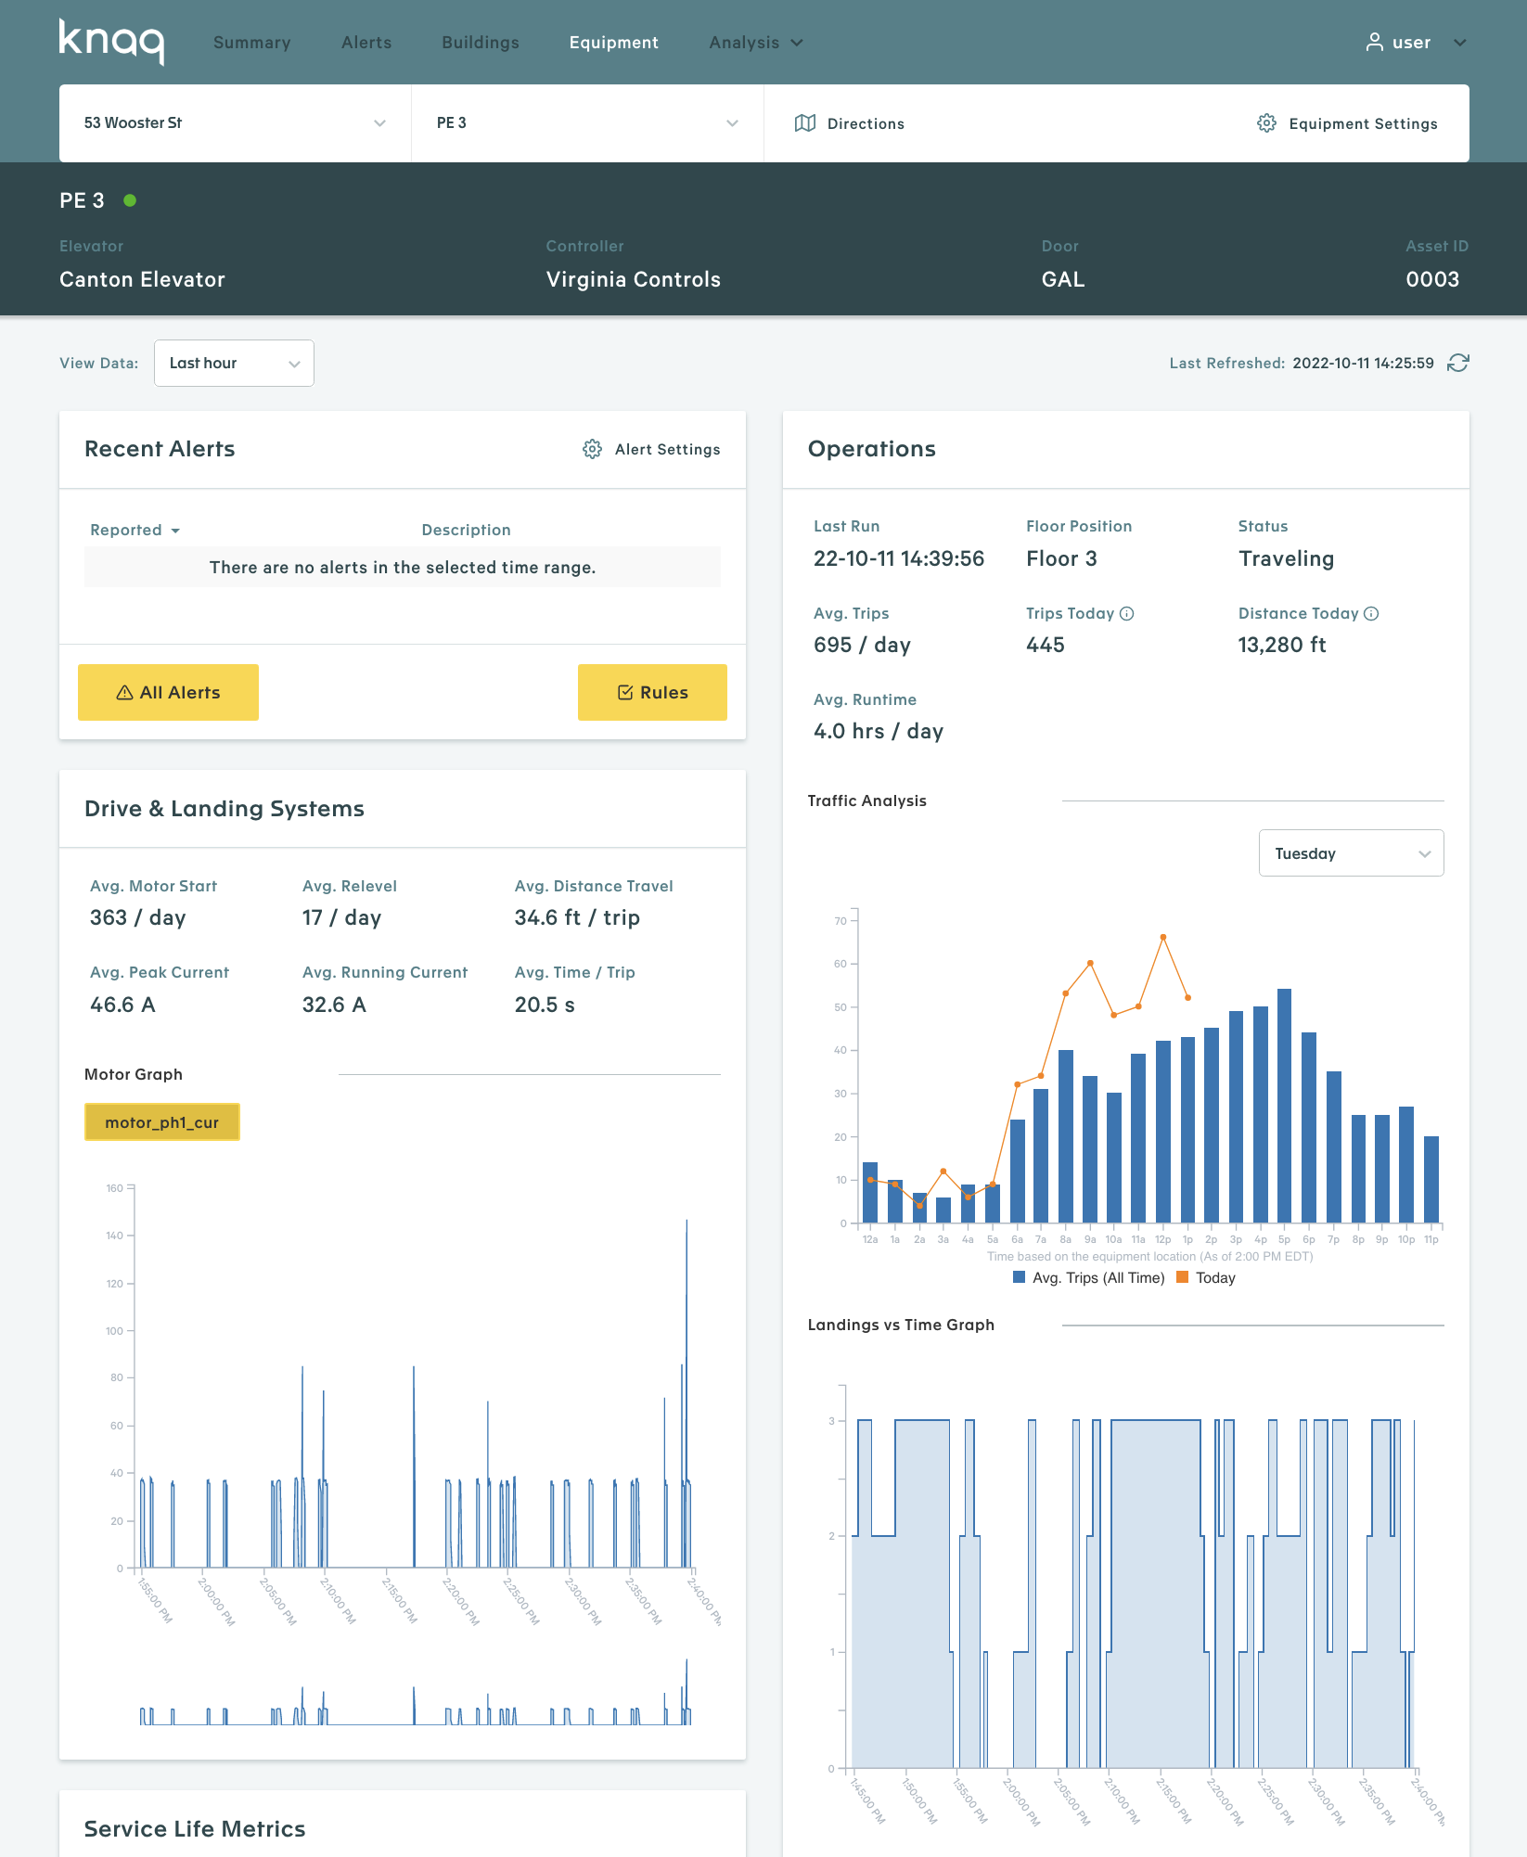The height and width of the screenshot is (1857, 1527).
Task: Click the Service Life Metrics heading
Action: coord(195,1829)
